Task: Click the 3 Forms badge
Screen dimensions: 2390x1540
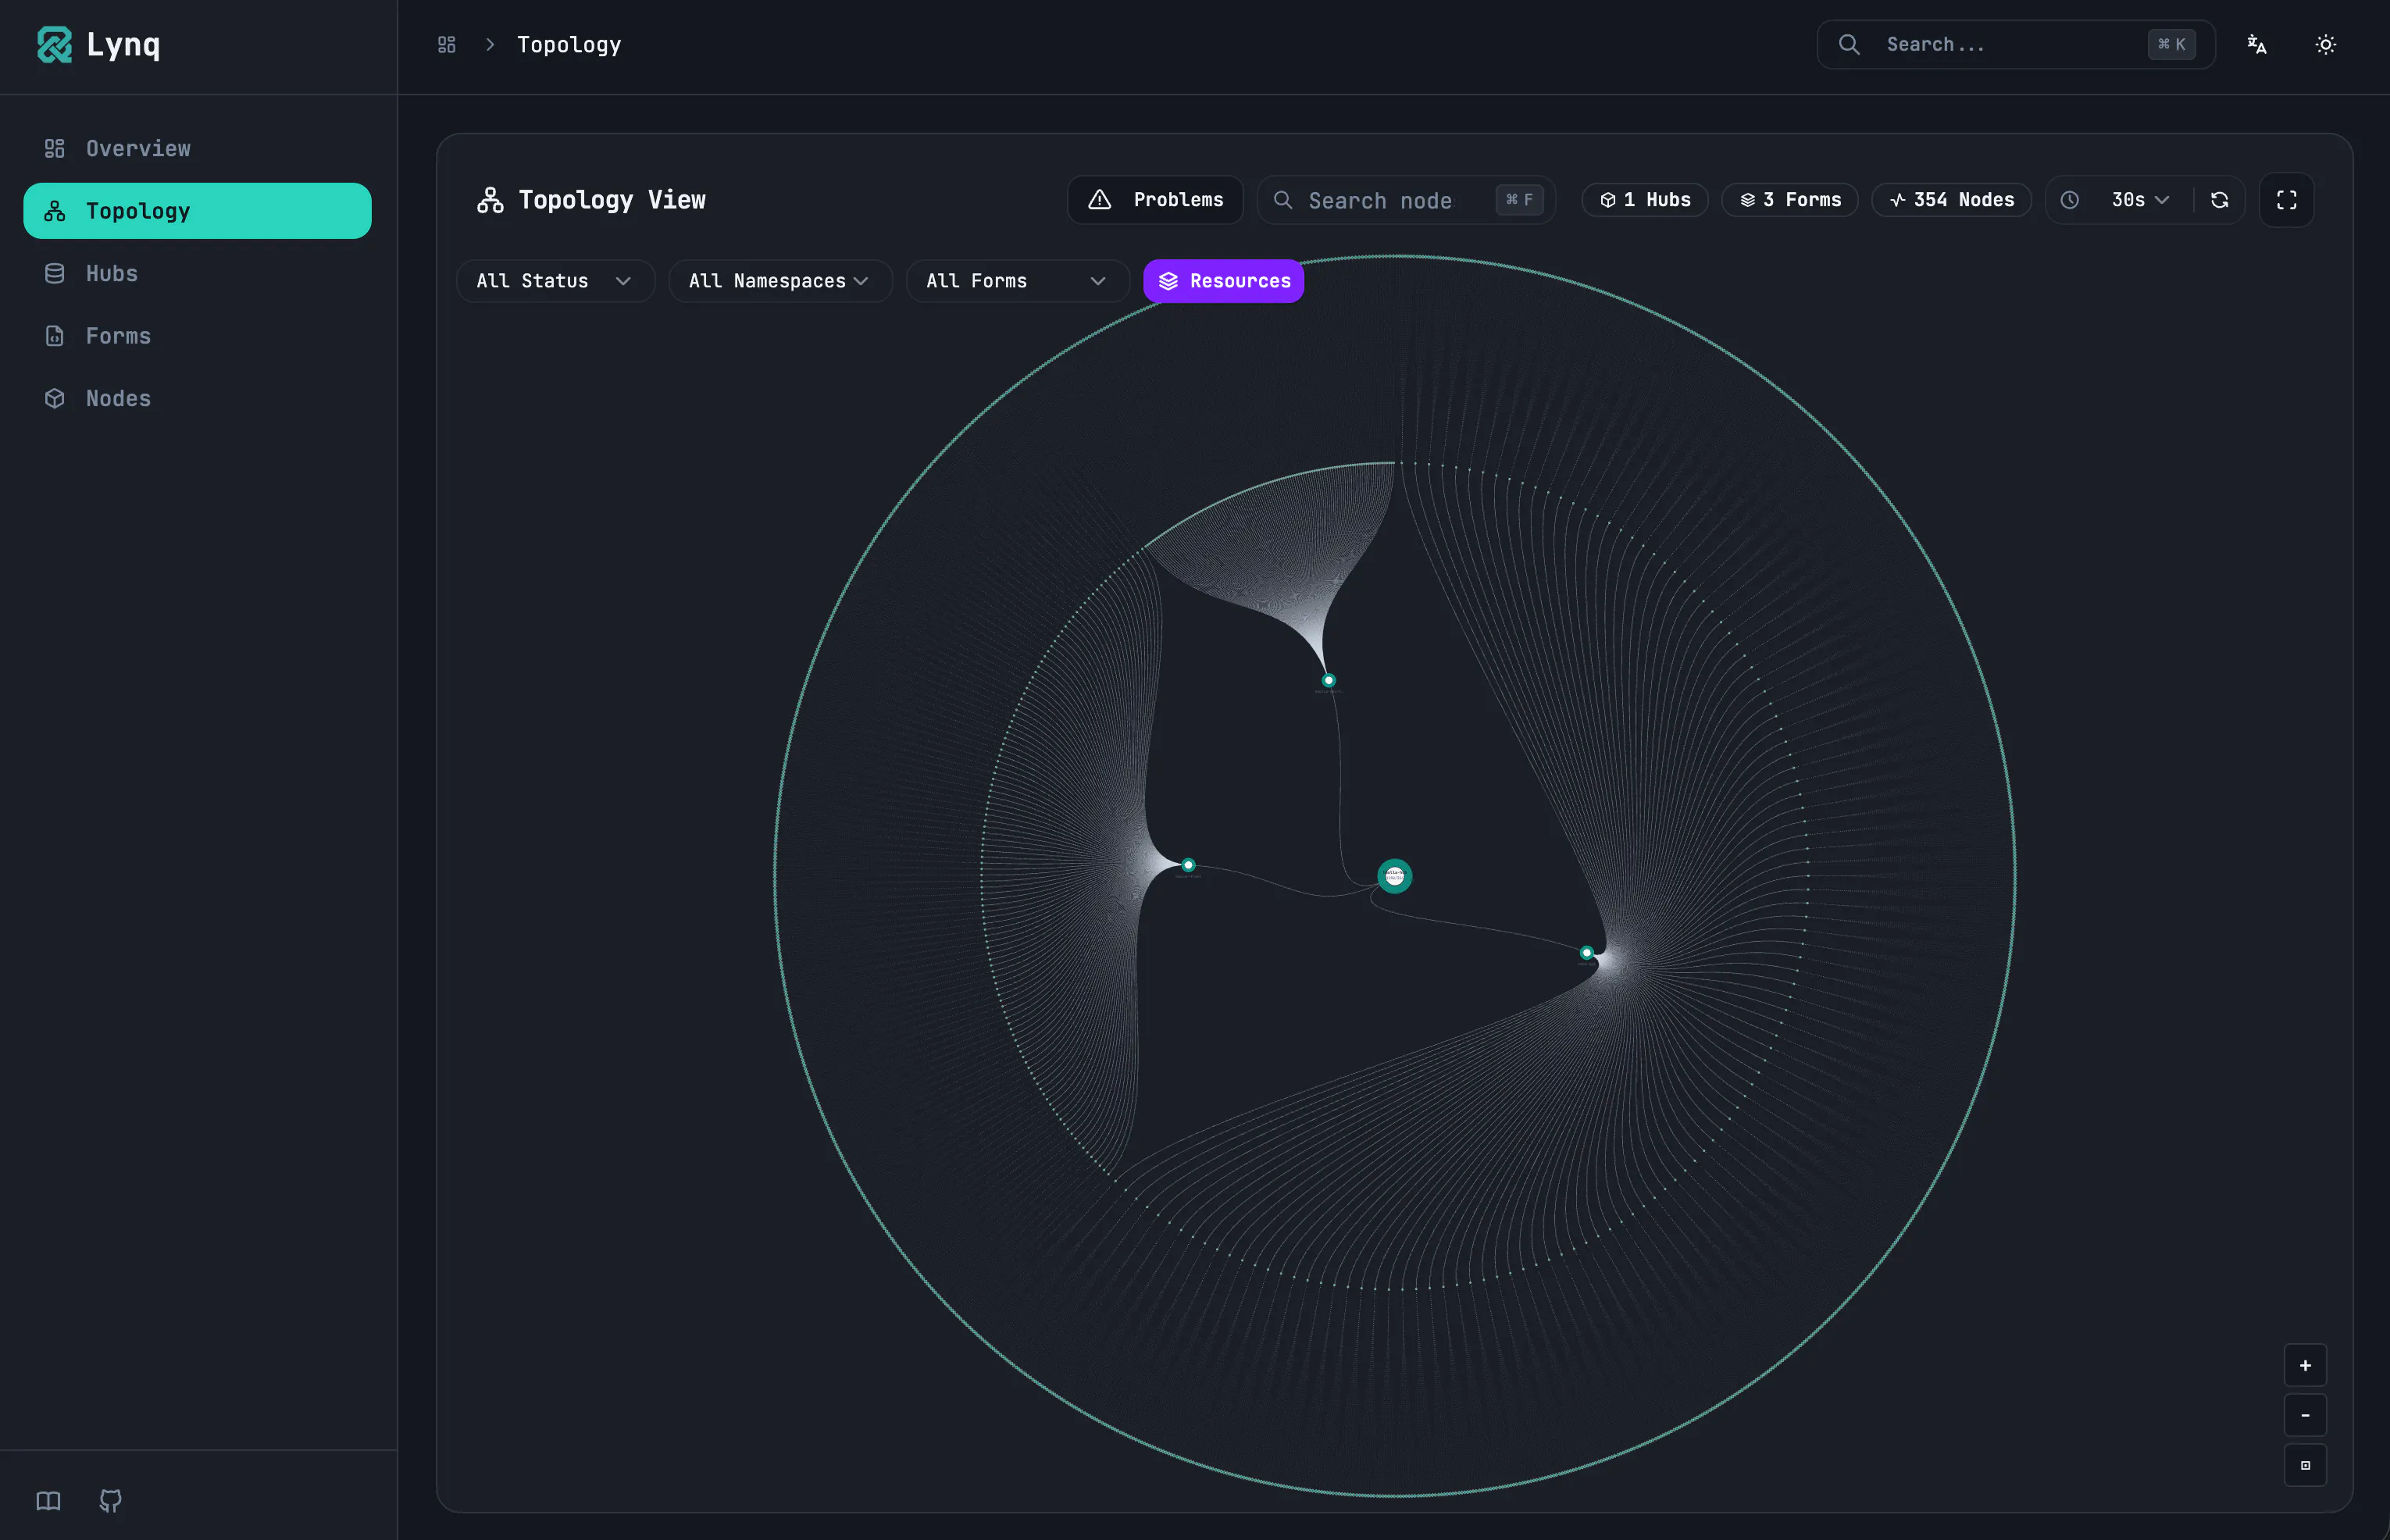Action: click(x=1790, y=200)
